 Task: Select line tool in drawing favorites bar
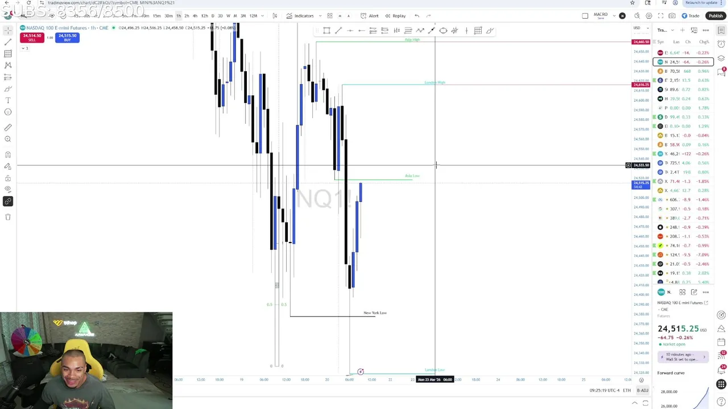[338, 31]
